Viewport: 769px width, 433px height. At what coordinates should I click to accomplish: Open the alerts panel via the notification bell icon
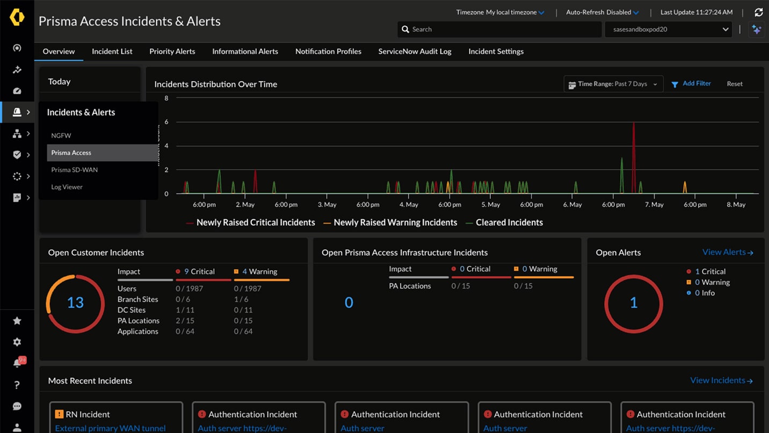(x=18, y=363)
